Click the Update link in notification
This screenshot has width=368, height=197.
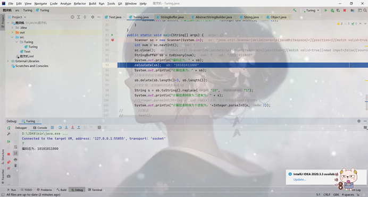pyautogui.click(x=299, y=179)
